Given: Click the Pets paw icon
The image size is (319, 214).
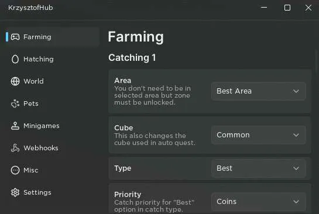Looking at the screenshot, I should 15,103.
